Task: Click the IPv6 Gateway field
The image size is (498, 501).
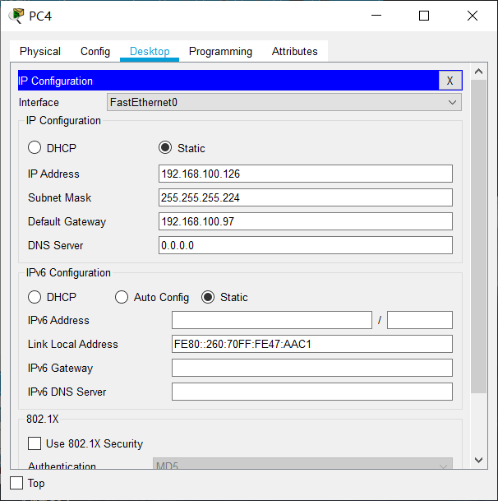Action: tap(312, 368)
